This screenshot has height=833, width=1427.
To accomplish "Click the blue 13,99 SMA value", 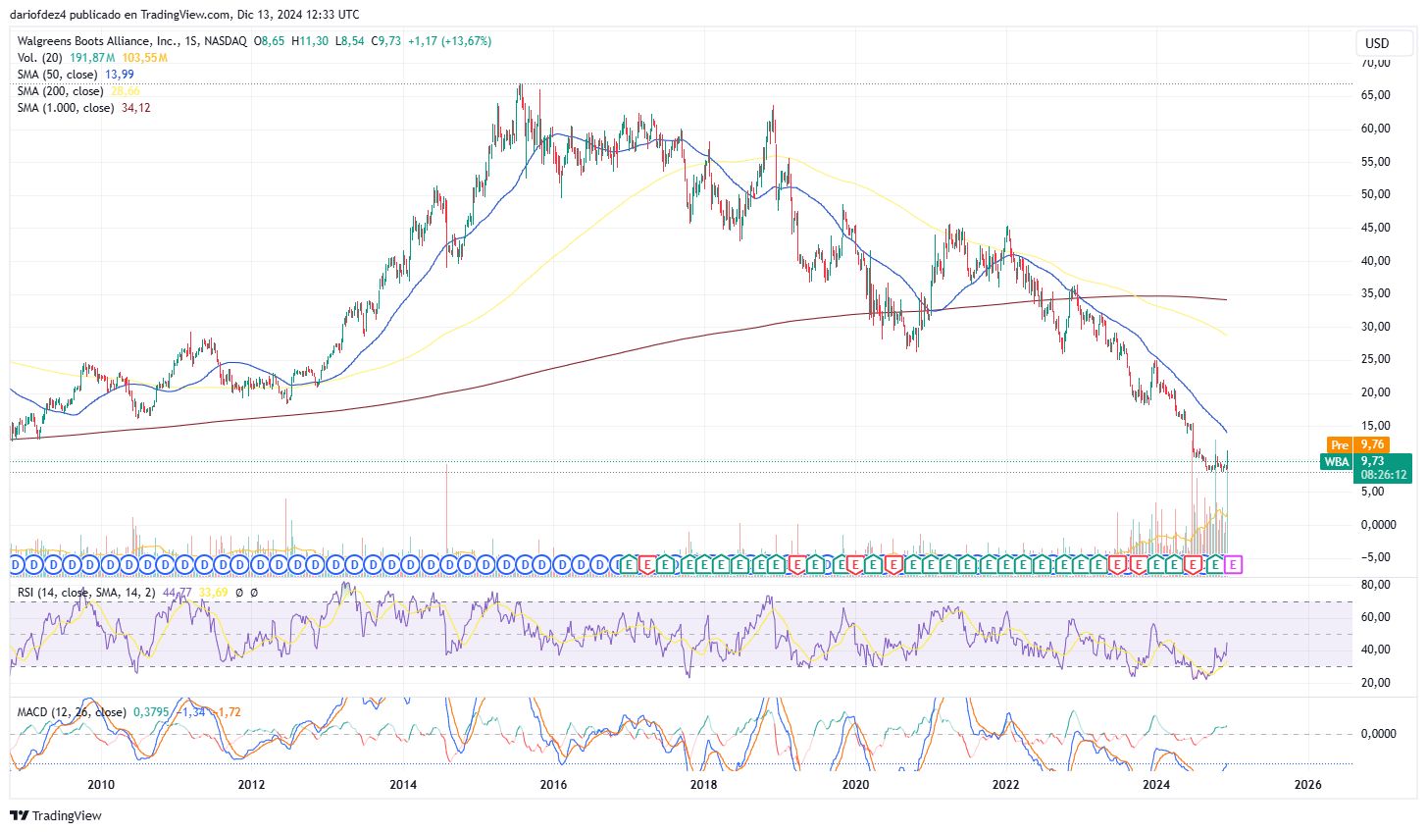I will 120,75.
